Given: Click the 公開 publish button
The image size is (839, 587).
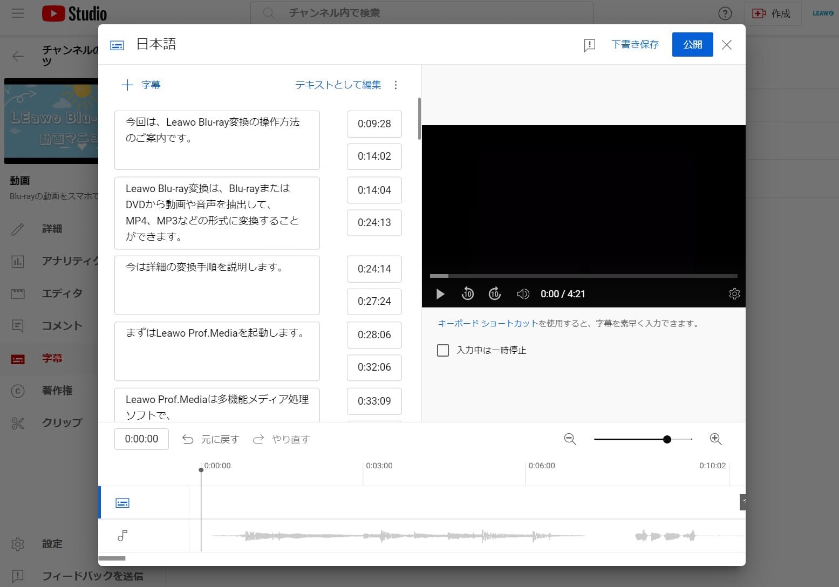Looking at the screenshot, I should click(692, 45).
